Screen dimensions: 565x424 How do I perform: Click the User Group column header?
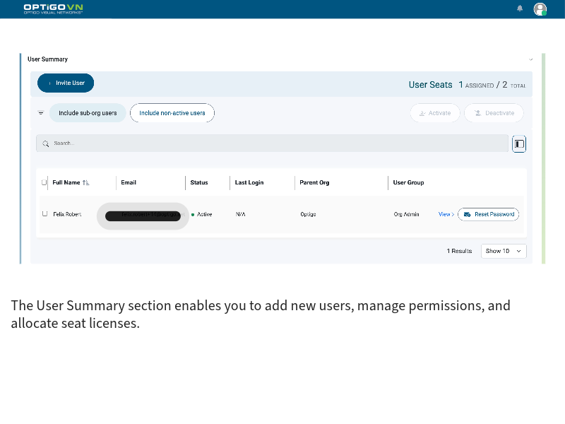point(408,182)
